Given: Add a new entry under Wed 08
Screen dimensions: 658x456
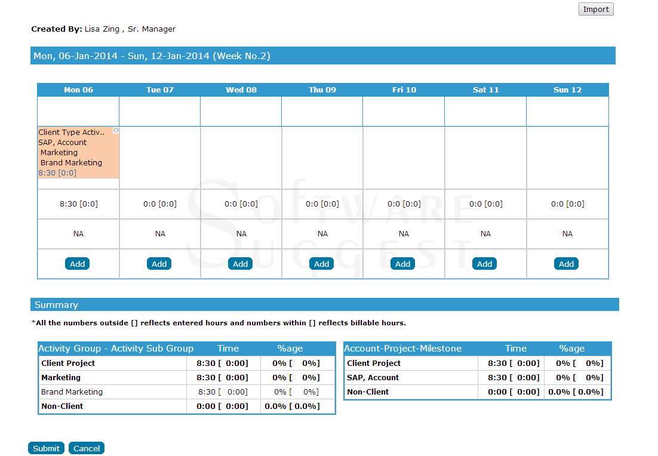Looking at the screenshot, I should pyautogui.click(x=240, y=263).
